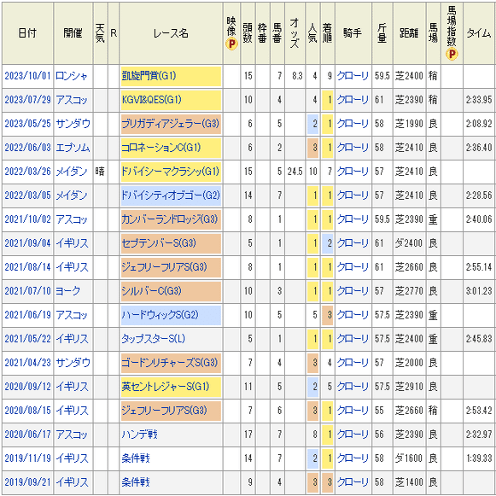Click the エプソム venue link

73,148
